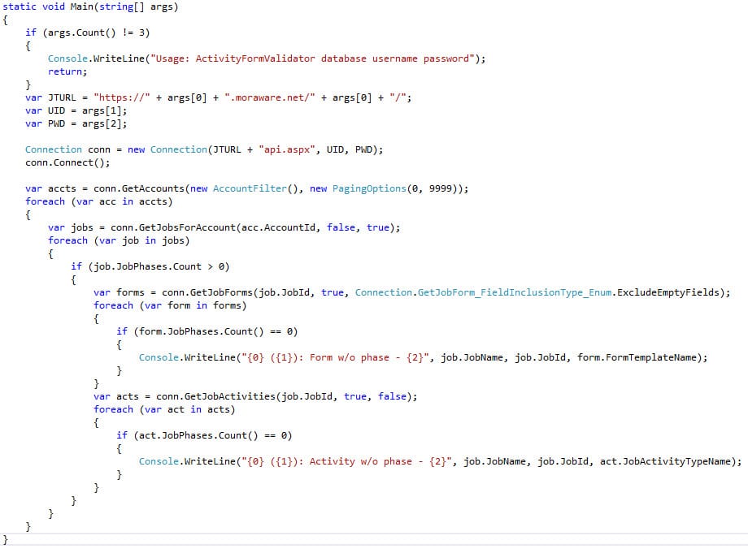The height and width of the screenshot is (549, 748).
Task: Click the GetJobsForAccount method call
Action: click(x=187, y=227)
